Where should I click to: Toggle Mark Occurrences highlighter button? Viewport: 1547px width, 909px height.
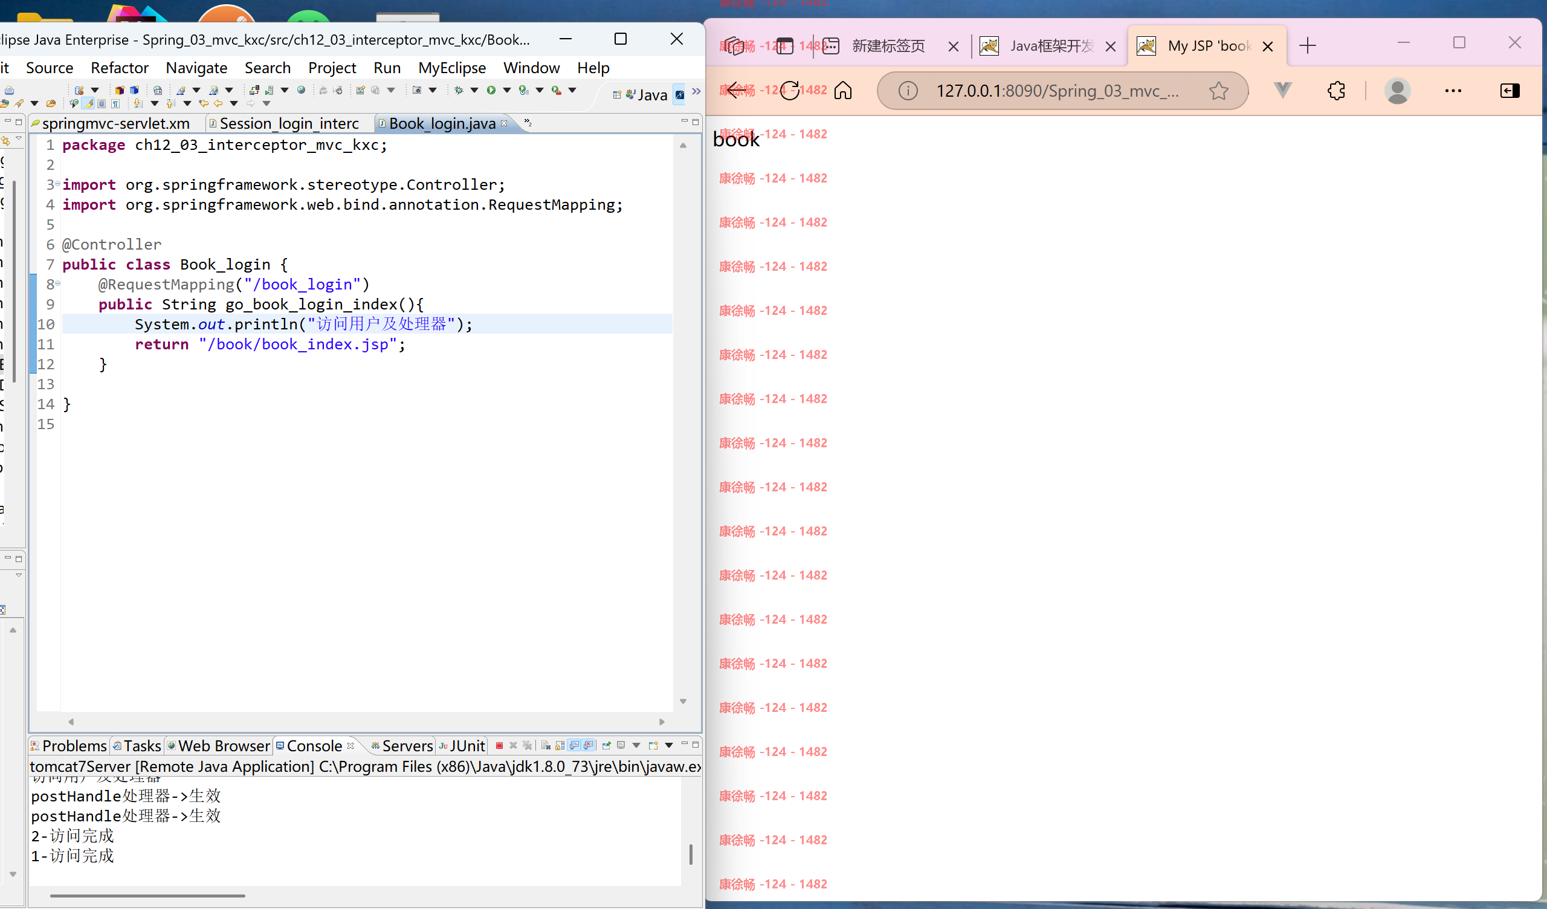88,103
